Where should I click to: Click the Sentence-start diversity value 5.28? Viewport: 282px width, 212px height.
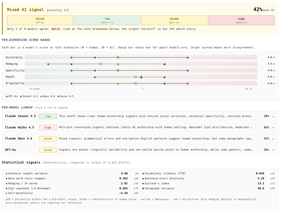click(x=261, y=179)
